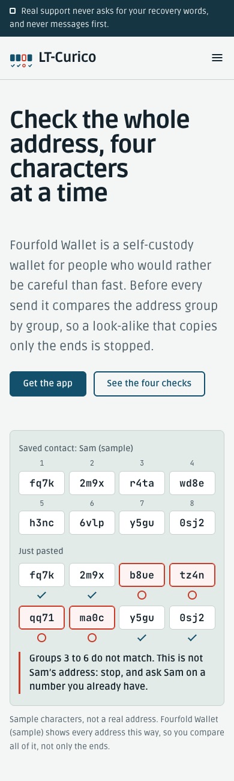Open See the four checks
This screenshot has width=234, height=781.
[x=149, y=384]
